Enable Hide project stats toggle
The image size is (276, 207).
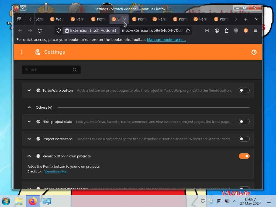point(244,122)
